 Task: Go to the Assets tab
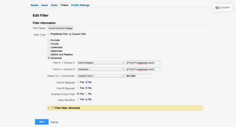pyautogui.click(x=34, y=5)
